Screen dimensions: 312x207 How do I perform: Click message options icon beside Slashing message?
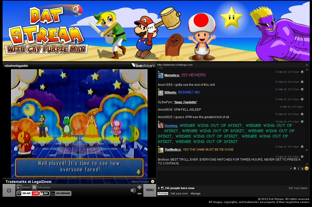point(302,122)
